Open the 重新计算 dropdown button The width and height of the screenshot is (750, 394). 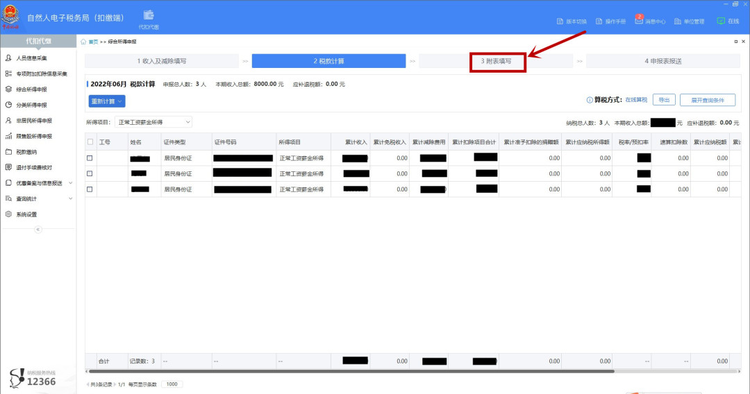[x=107, y=101]
